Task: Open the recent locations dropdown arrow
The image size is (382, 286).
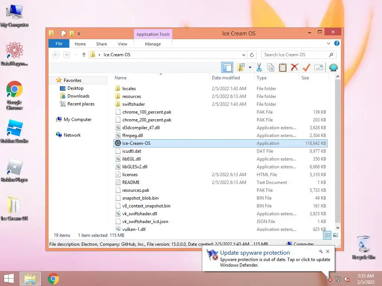Action: pyautogui.click(x=75, y=55)
